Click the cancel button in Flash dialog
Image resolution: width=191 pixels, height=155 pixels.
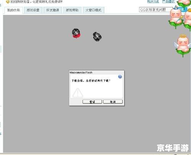[113, 102]
